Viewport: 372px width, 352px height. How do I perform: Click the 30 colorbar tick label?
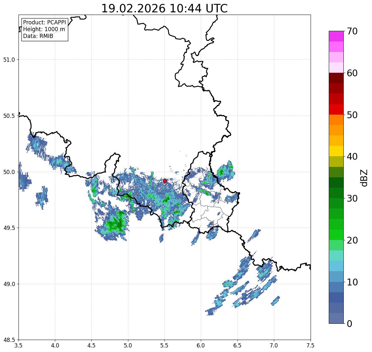pos(352,198)
